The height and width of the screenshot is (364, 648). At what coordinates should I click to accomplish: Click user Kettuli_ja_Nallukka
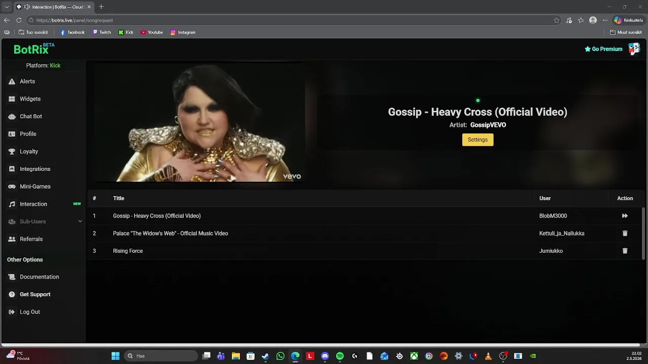(561, 234)
